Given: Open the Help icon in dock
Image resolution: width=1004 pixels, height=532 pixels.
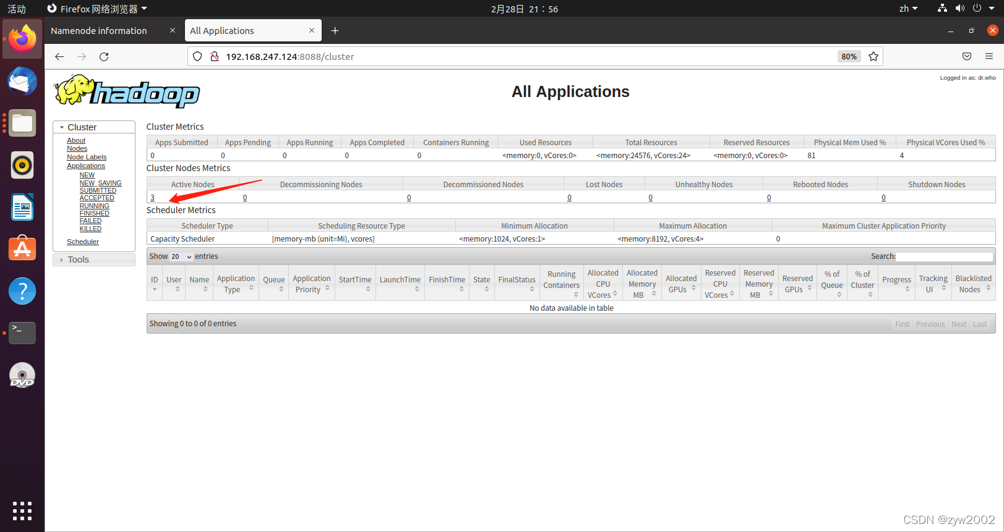Looking at the screenshot, I should [x=22, y=291].
